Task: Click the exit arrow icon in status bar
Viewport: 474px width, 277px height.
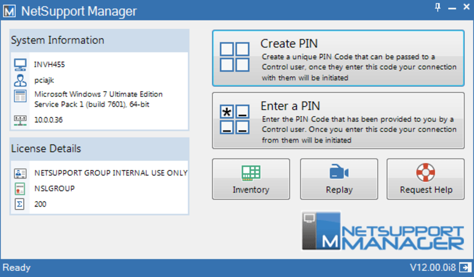Action: point(466,268)
